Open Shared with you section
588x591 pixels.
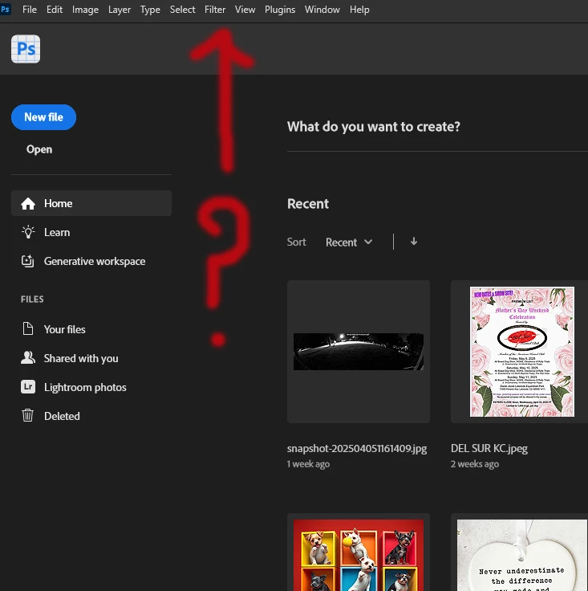81,358
